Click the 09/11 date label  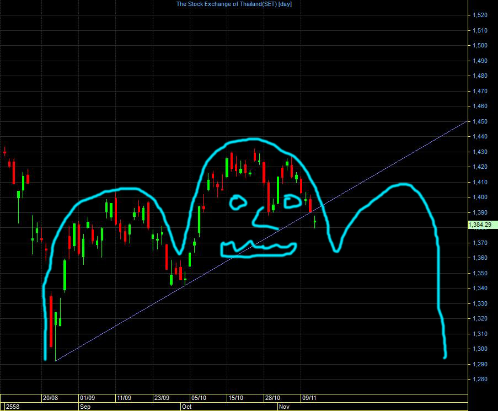309,398
